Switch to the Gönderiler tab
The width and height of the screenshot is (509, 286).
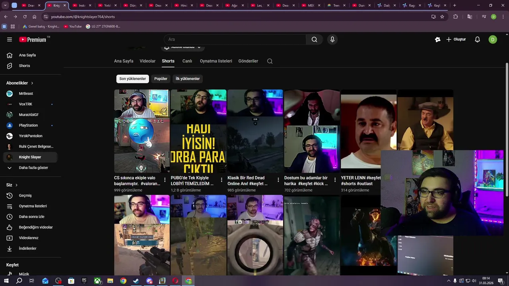(x=248, y=61)
